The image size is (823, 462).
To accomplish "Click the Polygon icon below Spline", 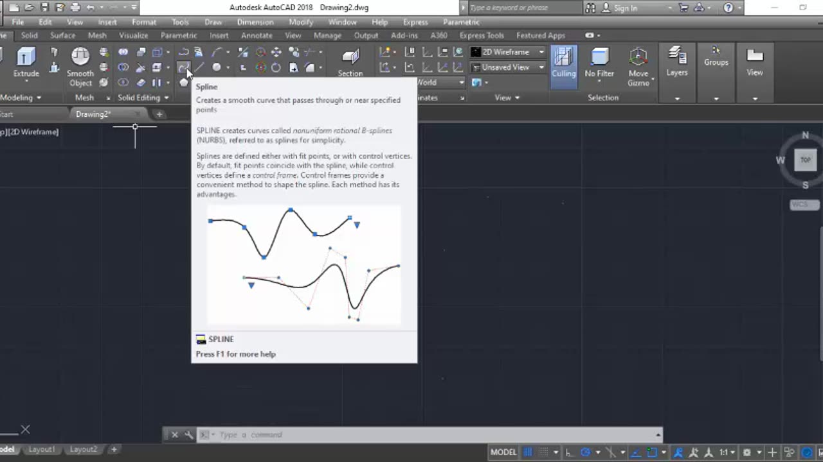I will click(x=183, y=83).
